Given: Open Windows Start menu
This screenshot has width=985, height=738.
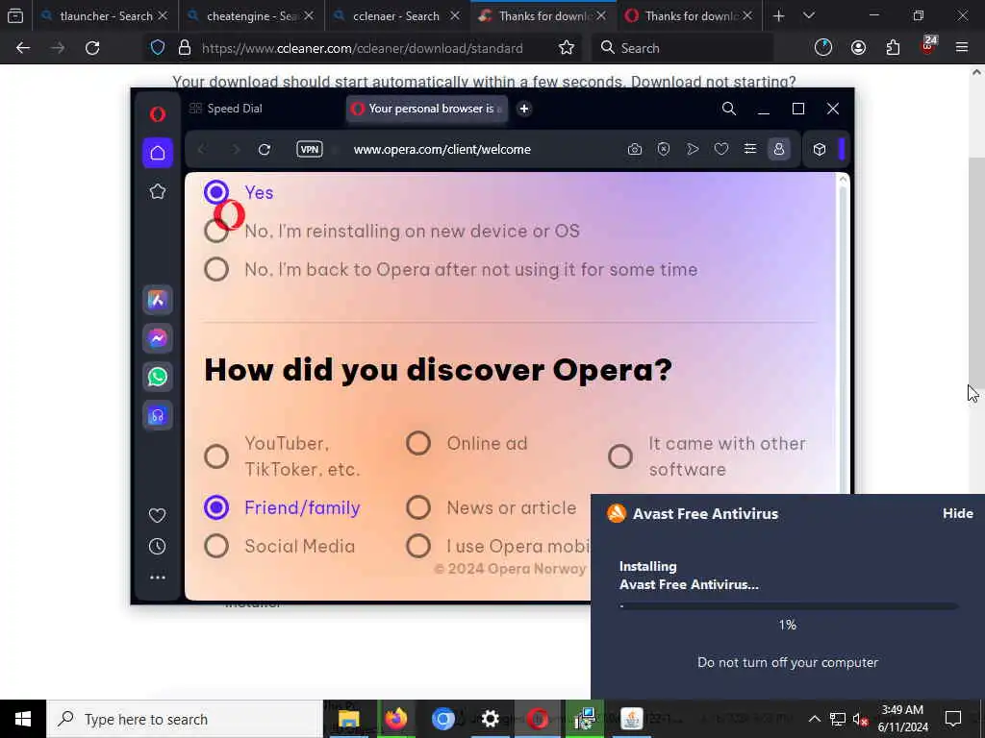Looking at the screenshot, I should [23, 719].
